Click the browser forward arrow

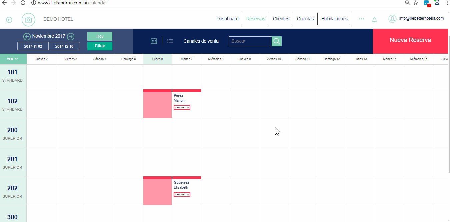[13, 3]
